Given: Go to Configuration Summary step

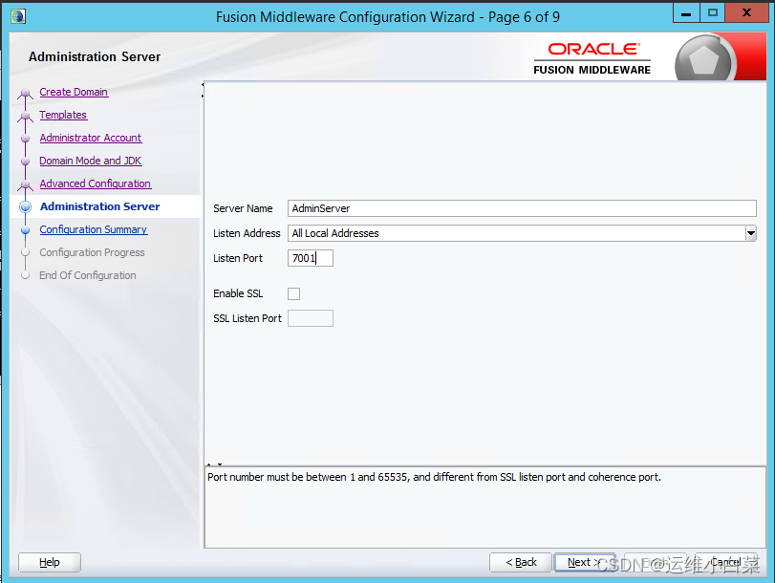Looking at the screenshot, I should (x=94, y=229).
